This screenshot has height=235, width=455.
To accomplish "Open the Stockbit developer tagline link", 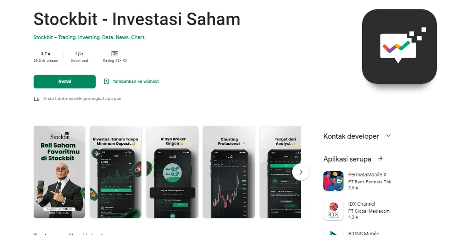I will point(90,37).
